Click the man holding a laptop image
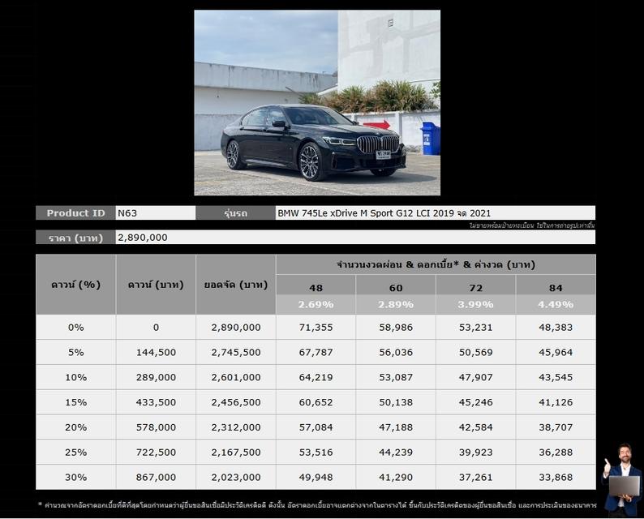 [622, 479]
